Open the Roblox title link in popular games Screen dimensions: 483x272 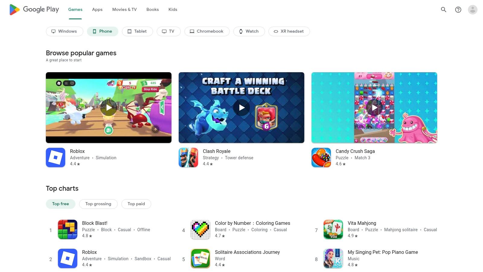(x=77, y=151)
